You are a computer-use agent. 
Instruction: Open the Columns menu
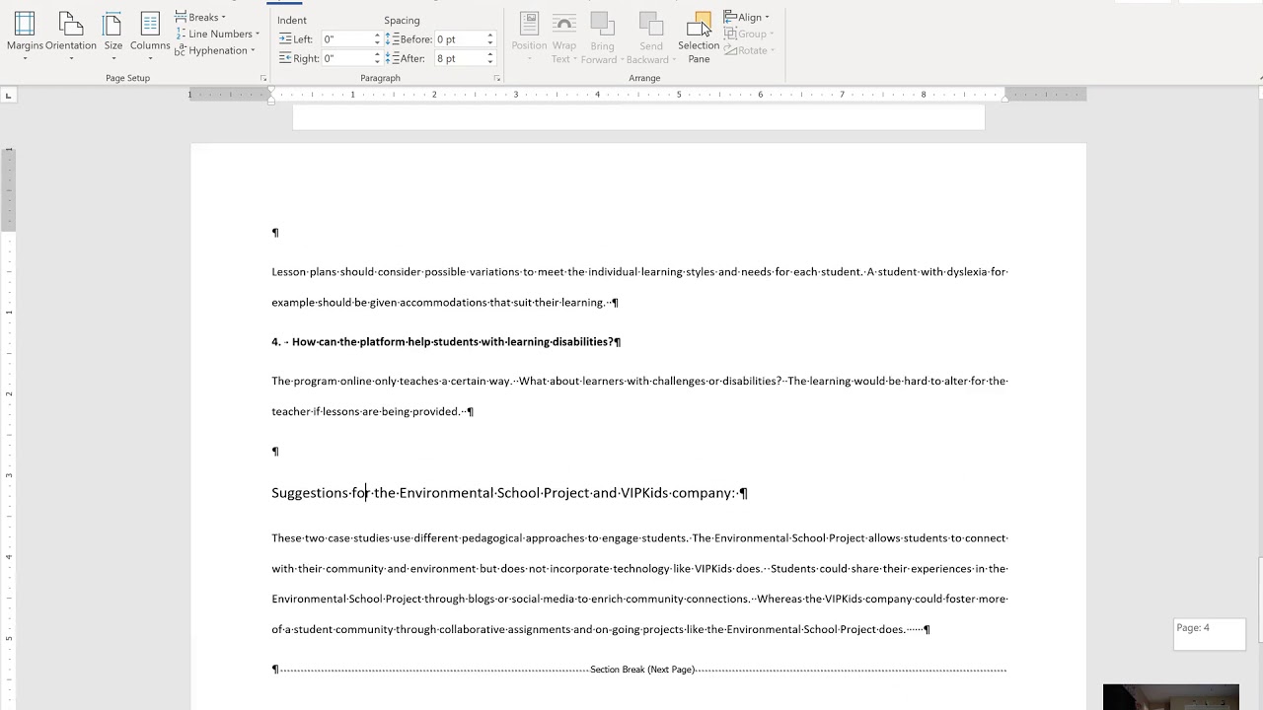[150, 35]
